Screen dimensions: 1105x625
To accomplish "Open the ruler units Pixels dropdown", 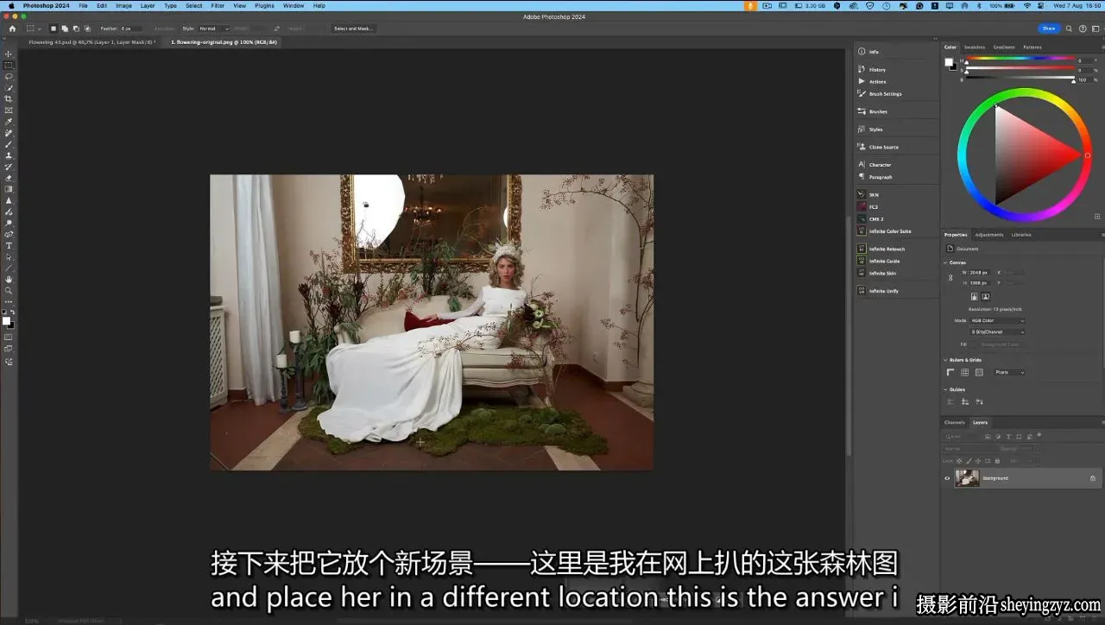I will 1009,372.
